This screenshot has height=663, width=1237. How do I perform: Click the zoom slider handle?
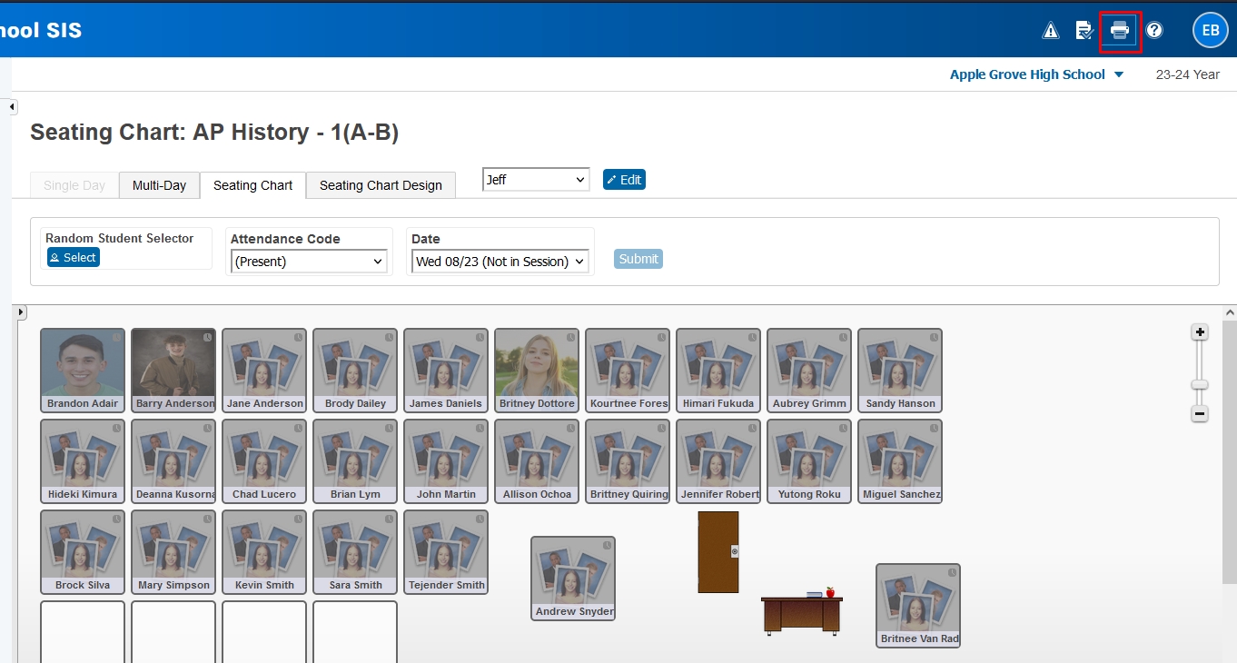point(1200,385)
